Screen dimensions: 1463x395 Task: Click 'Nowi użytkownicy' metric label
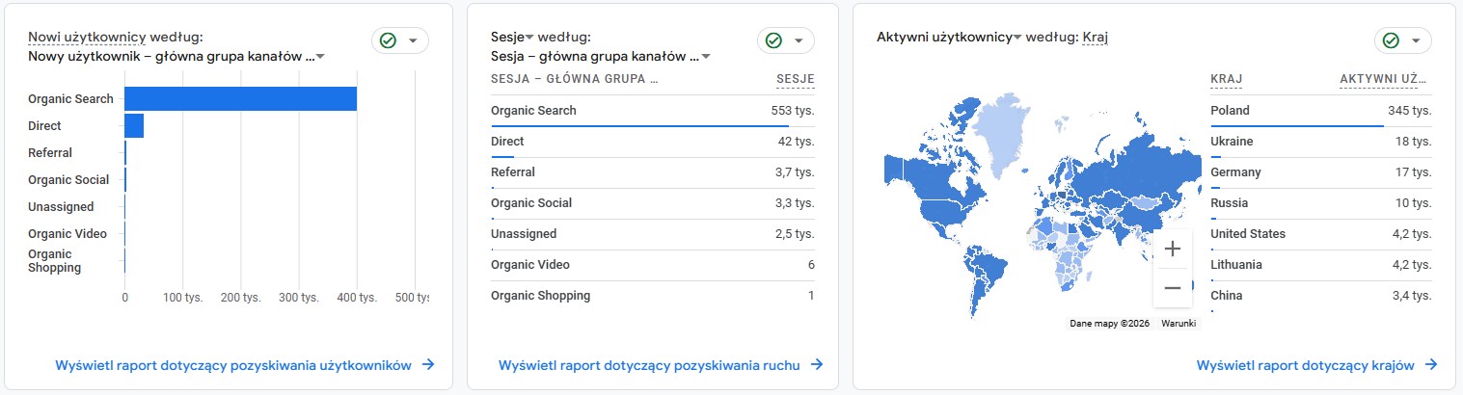click(87, 37)
